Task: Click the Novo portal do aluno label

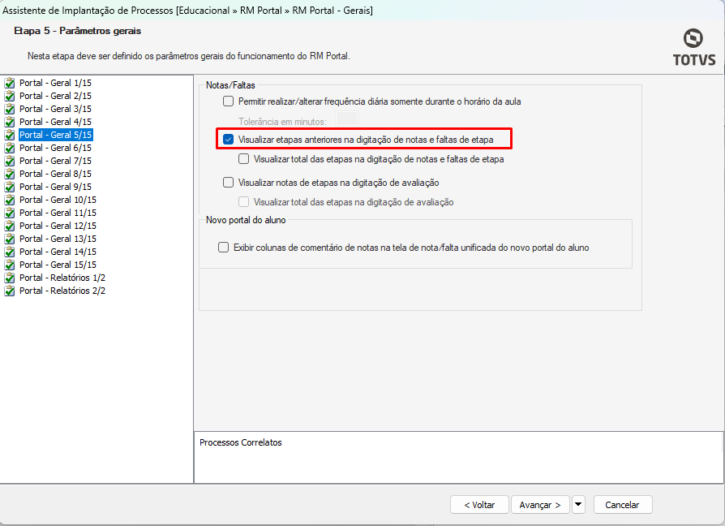Action: pos(246,220)
